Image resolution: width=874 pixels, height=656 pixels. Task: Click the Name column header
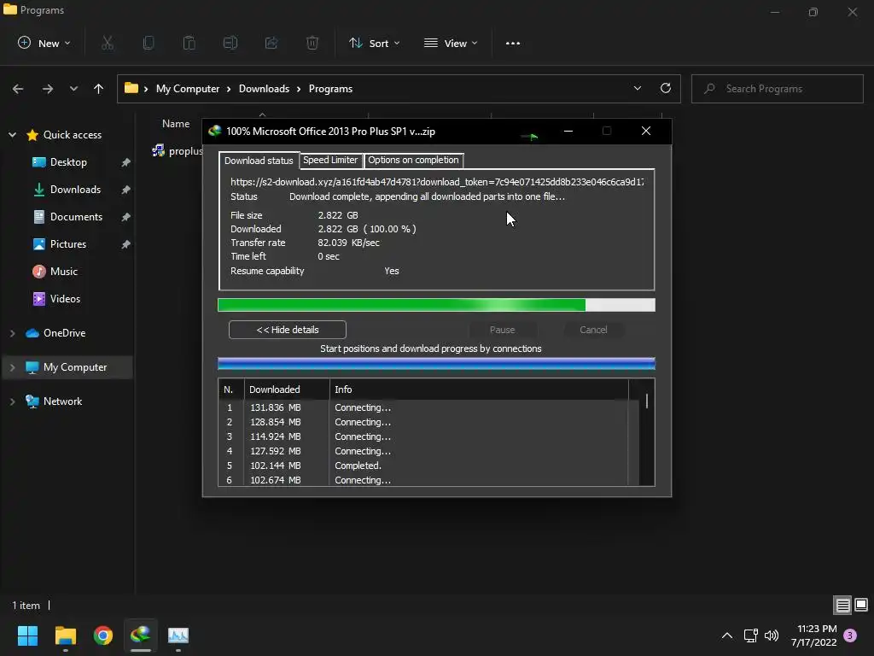(x=176, y=124)
